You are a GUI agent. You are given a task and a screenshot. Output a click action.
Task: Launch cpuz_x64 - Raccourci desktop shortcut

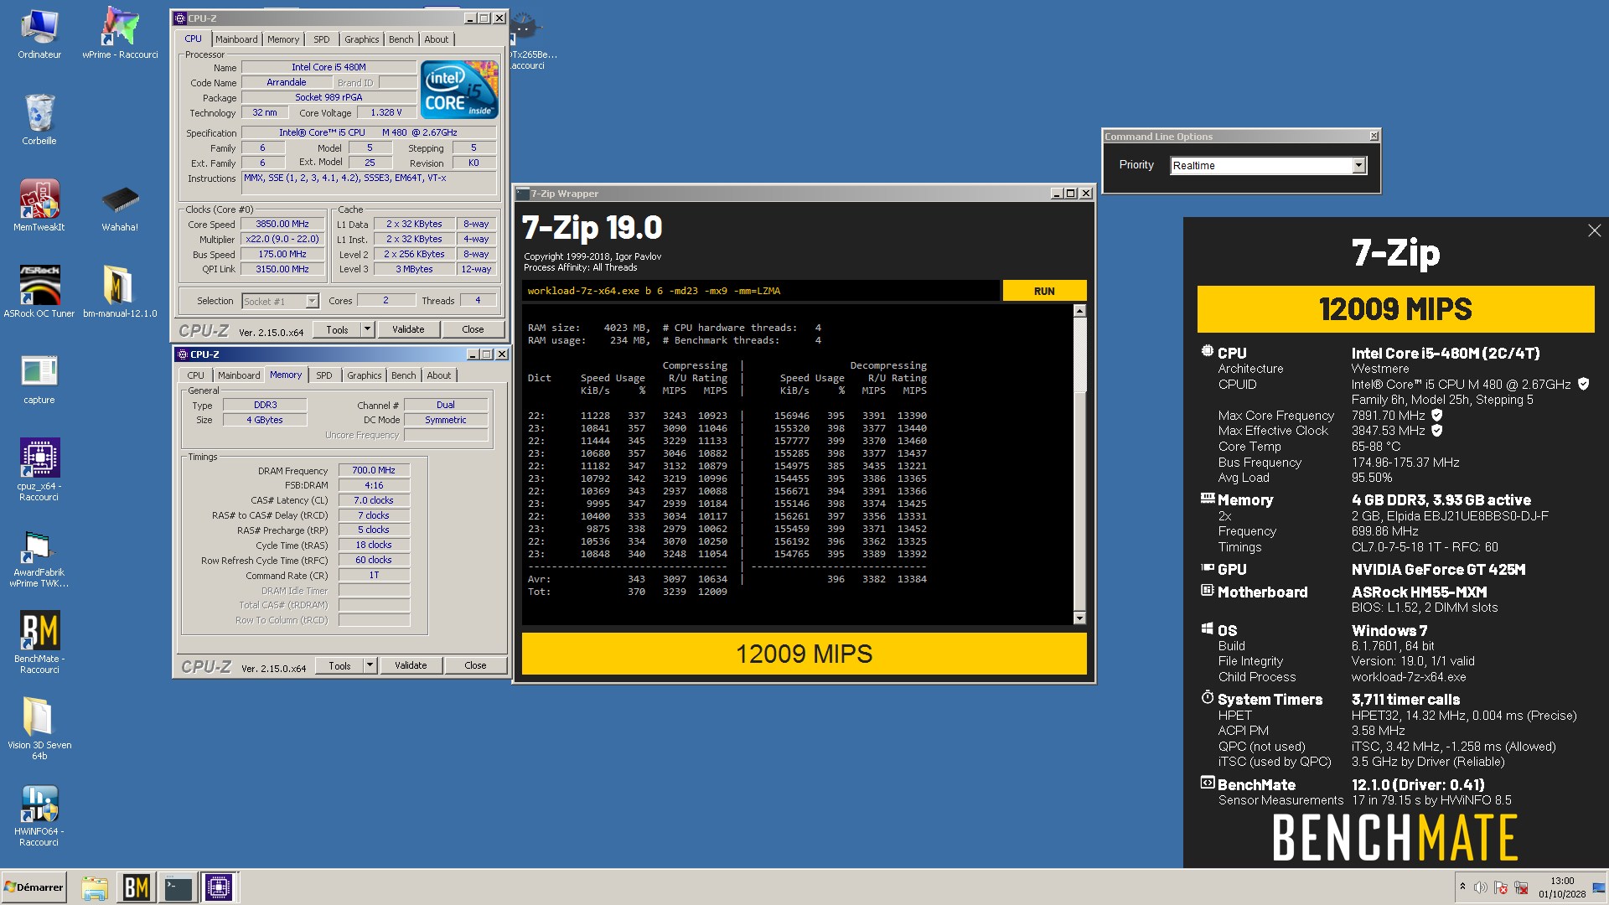click(39, 469)
